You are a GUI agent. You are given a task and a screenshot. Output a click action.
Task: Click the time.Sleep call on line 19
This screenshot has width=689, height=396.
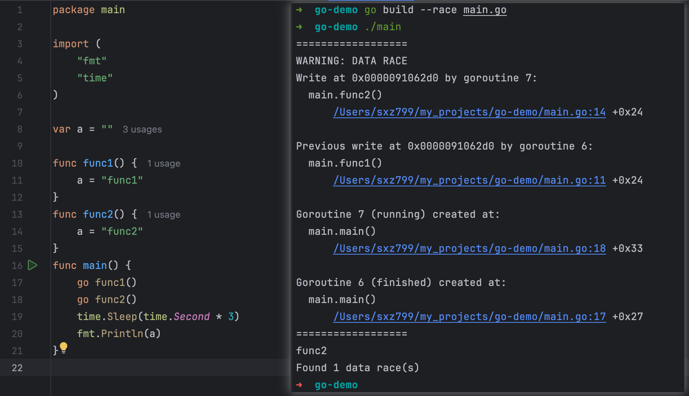click(158, 317)
